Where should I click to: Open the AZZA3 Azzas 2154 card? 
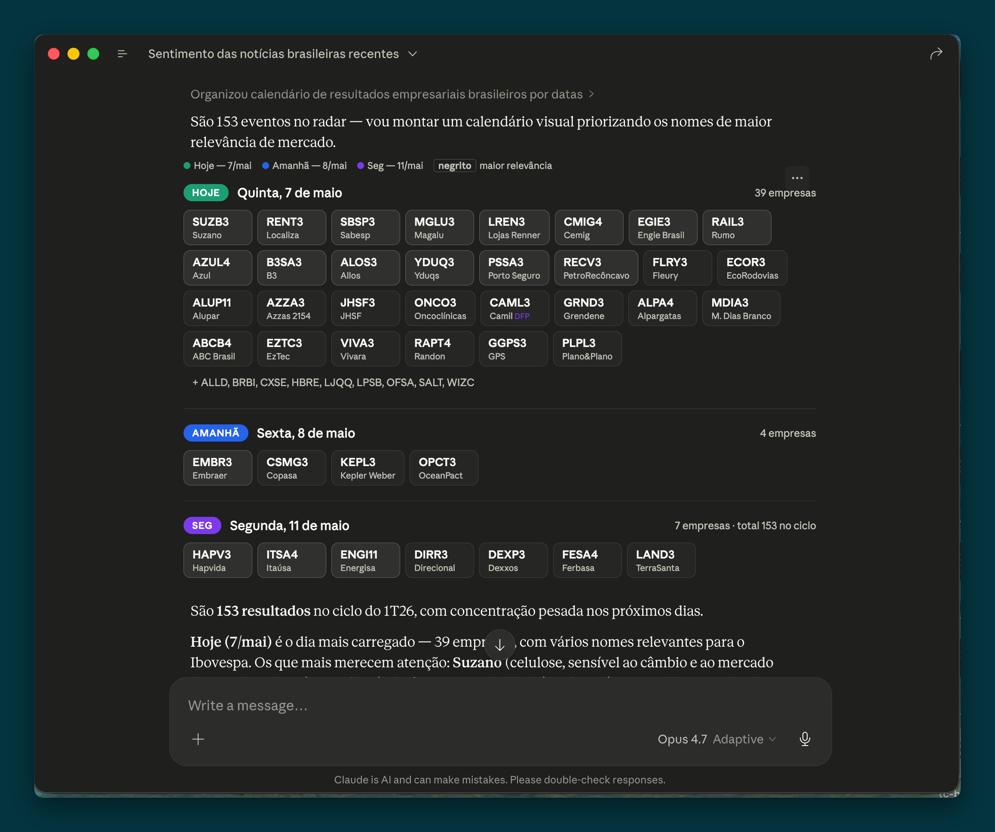(x=291, y=308)
